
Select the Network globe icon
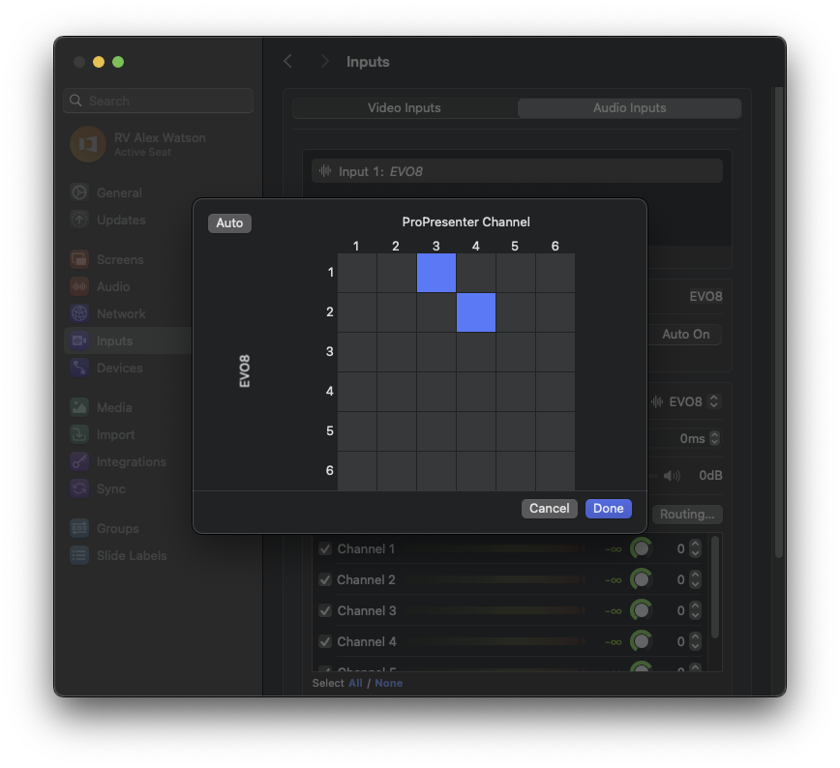[x=79, y=313]
